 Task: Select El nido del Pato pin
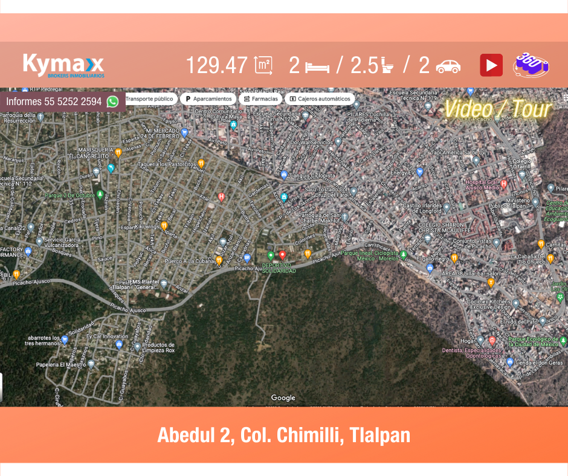[542, 321]
